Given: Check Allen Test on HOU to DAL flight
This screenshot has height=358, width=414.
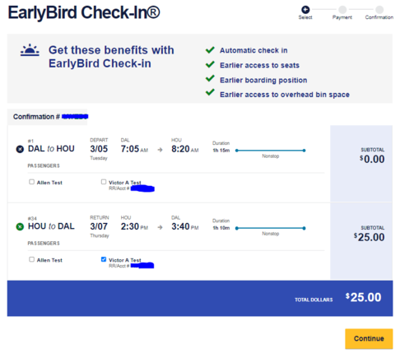Looking at the screenshot, I should pos(32,259).
